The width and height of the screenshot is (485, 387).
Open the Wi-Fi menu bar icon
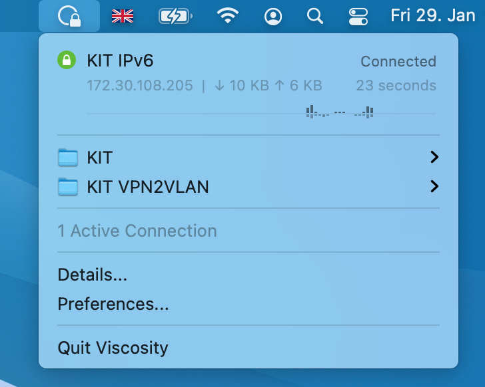pos(228,16)
